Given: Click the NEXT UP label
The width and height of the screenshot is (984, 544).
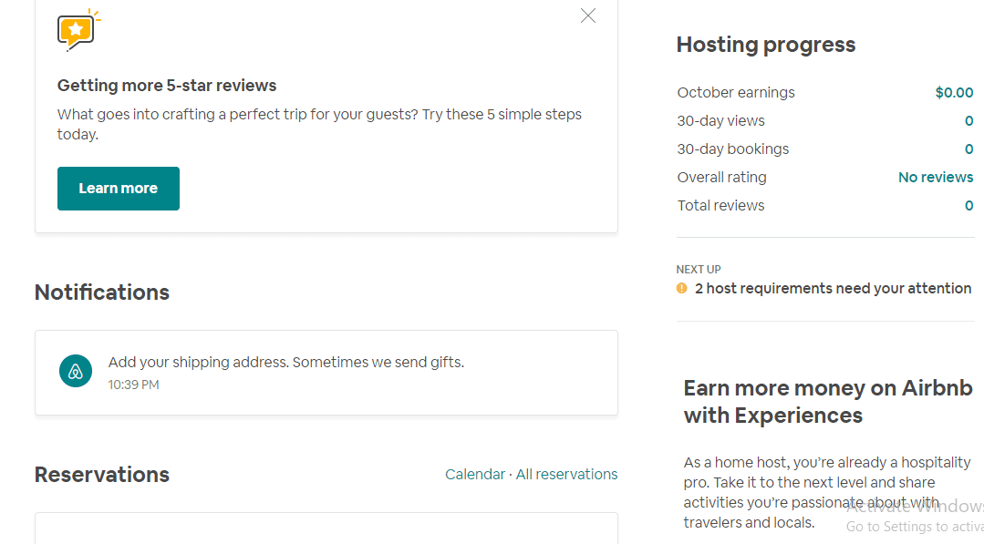Looking at the screenshot, I should (x=699, y=270).
